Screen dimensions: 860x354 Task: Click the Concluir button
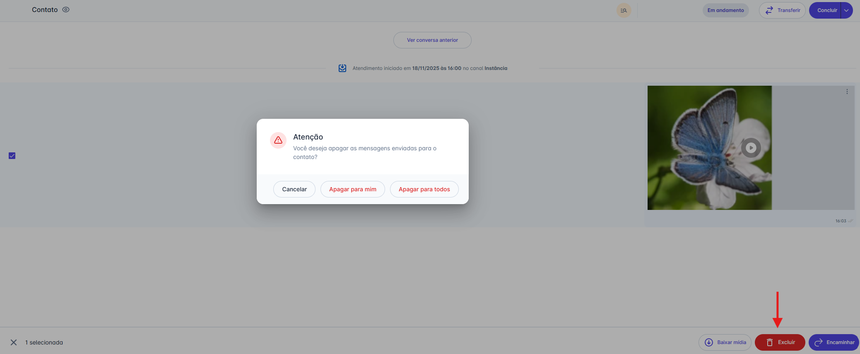(x=826, y=10)
